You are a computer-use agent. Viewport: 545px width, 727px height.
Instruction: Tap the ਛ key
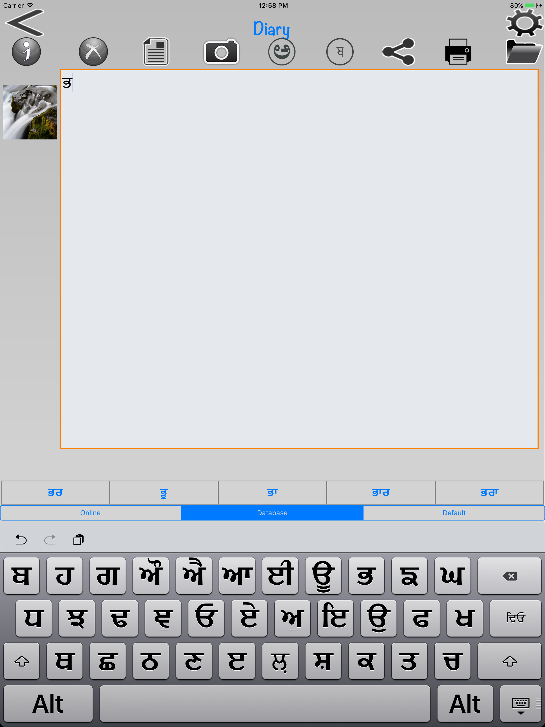[x=108, y=661]
